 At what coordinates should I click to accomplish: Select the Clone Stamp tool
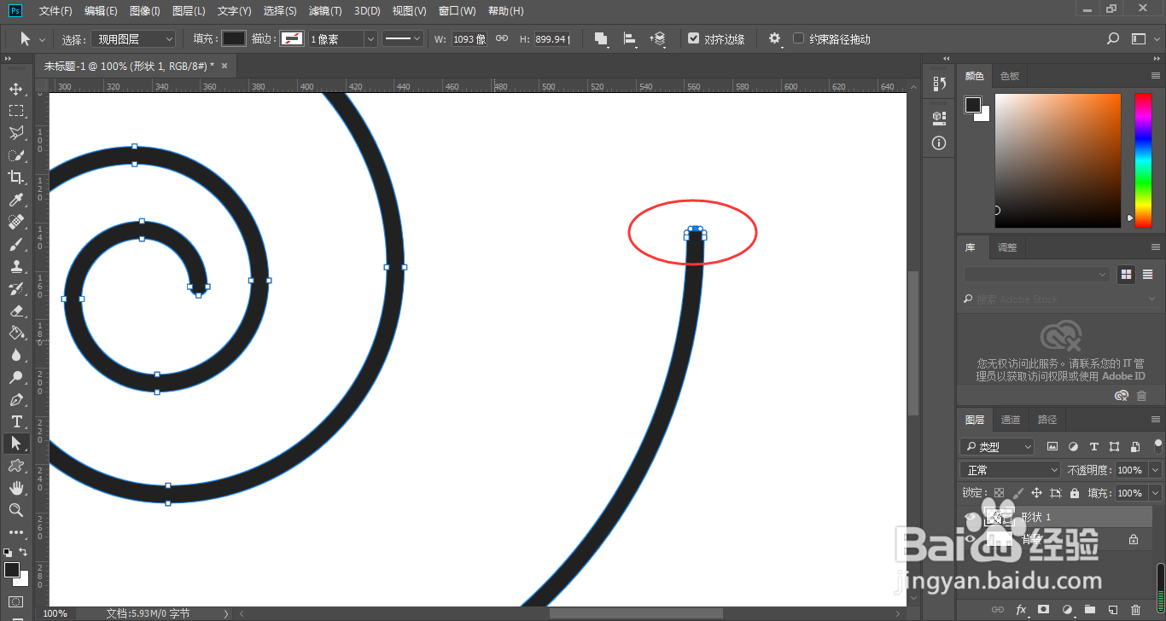pos(15,266)
